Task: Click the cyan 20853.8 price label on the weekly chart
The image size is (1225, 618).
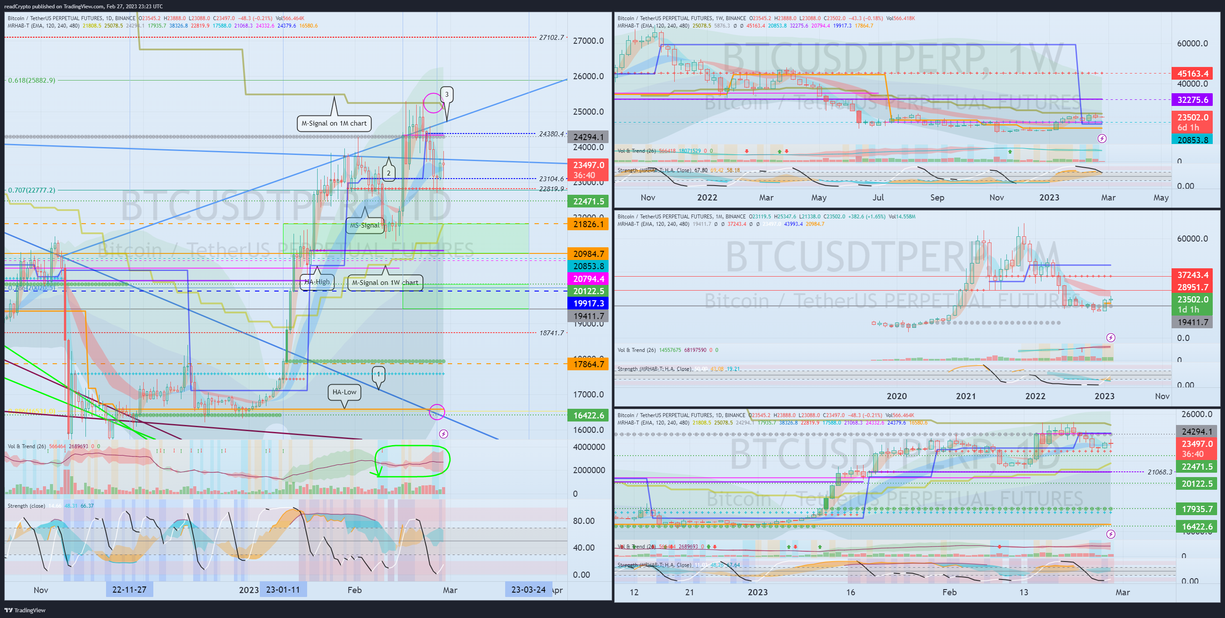Action: [1192, 140]
